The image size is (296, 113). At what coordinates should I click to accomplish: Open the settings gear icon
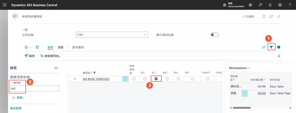point(280,5)
